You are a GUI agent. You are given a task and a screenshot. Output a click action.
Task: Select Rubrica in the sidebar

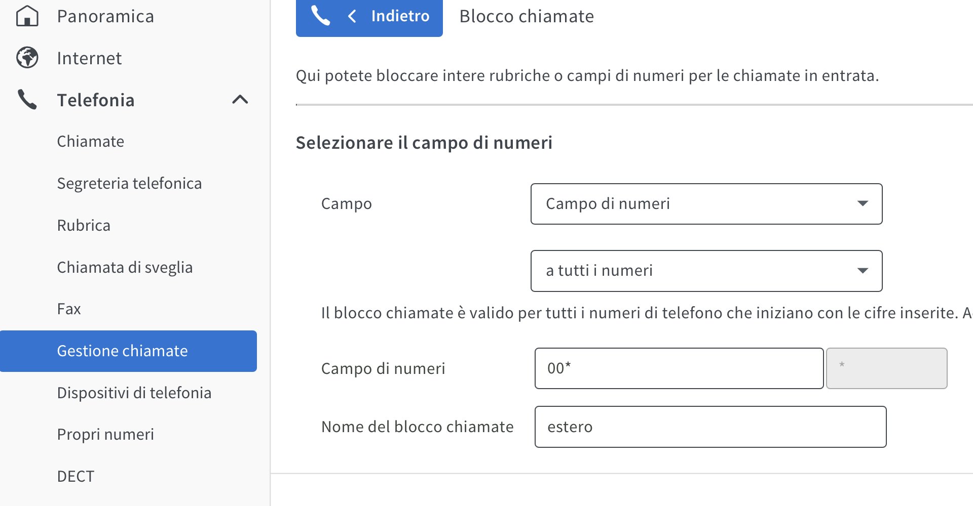pyautogui.click(x=84, y=225)
